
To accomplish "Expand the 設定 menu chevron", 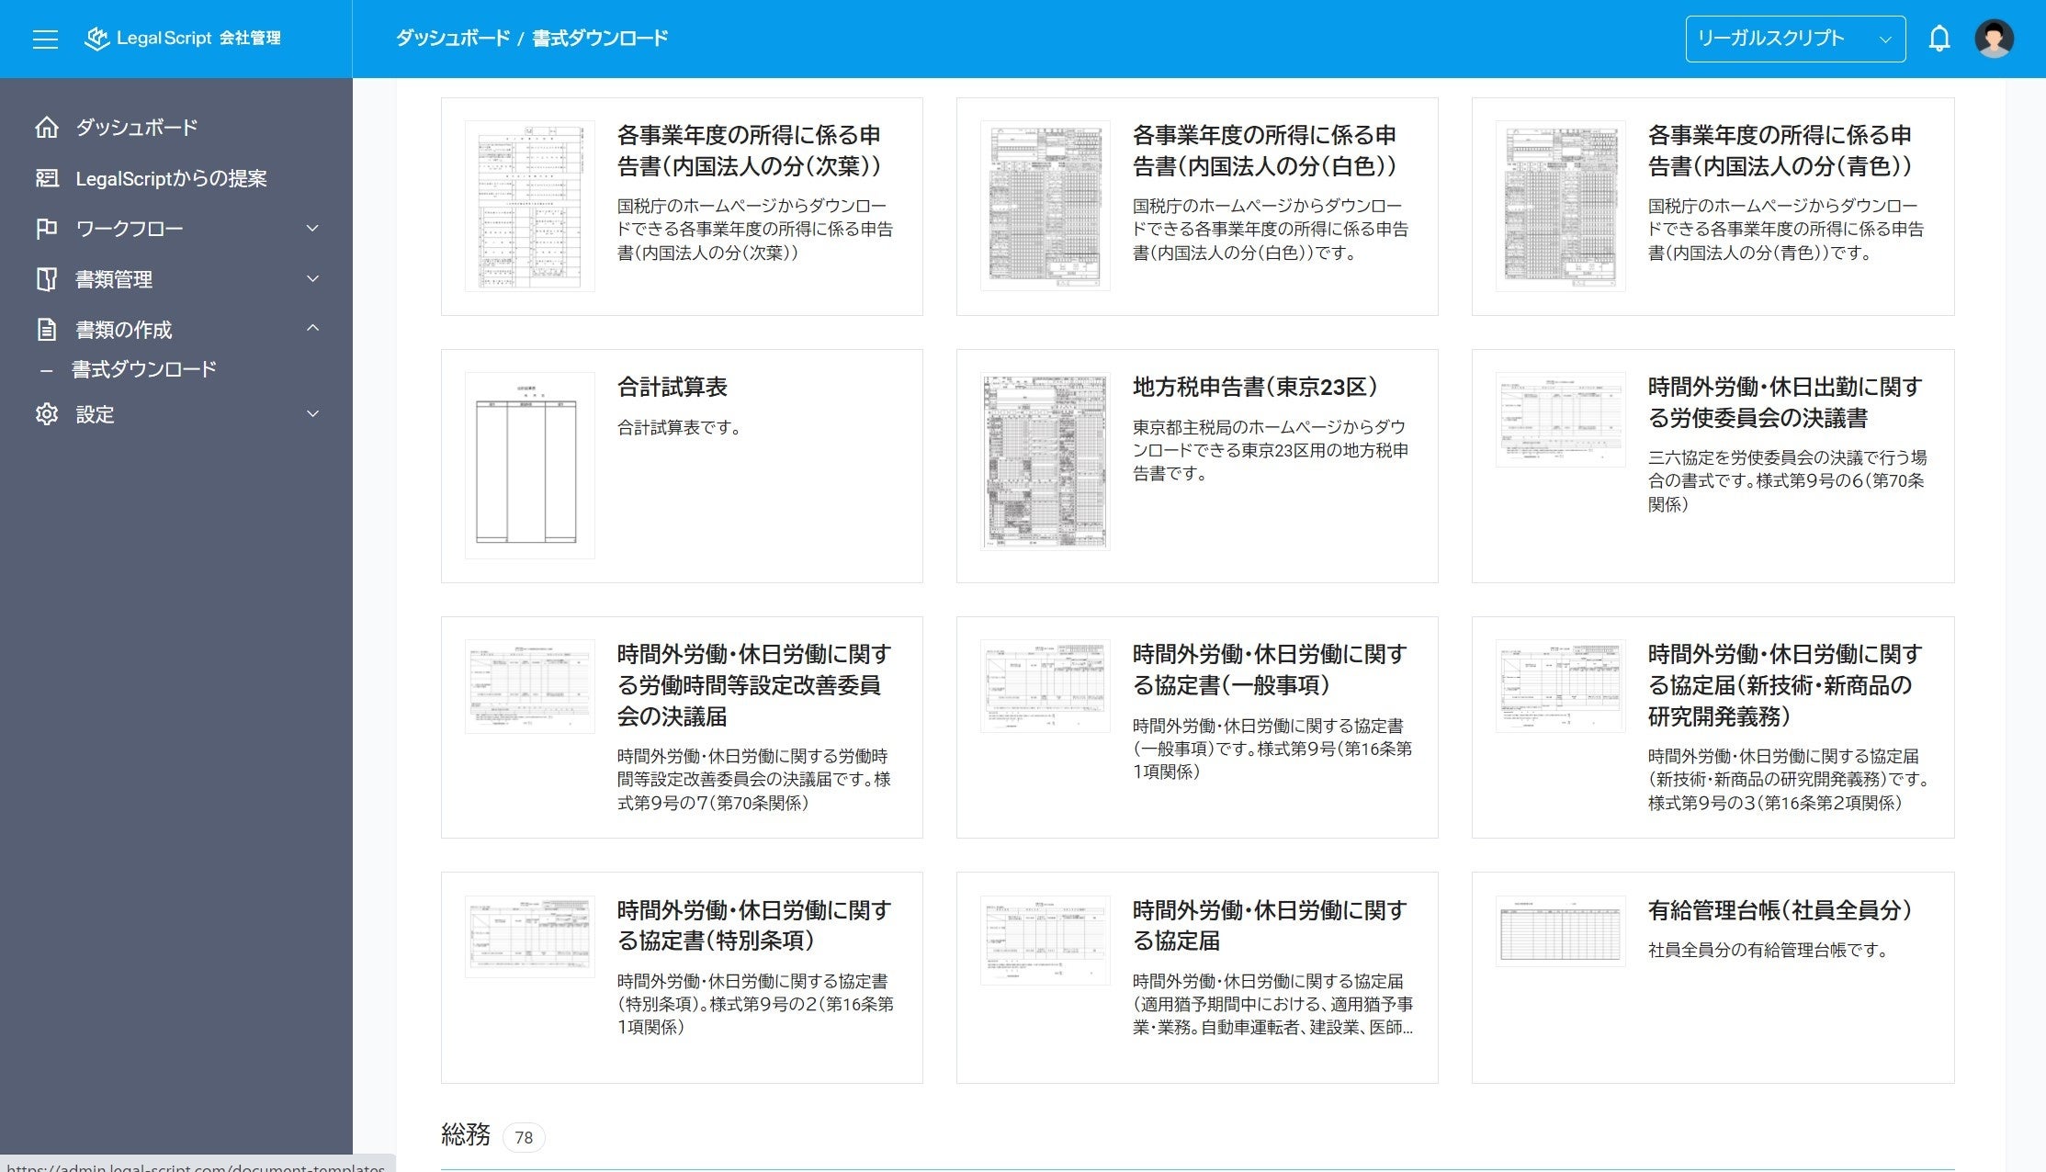I will pyautogui.click(x=312, y=414).
